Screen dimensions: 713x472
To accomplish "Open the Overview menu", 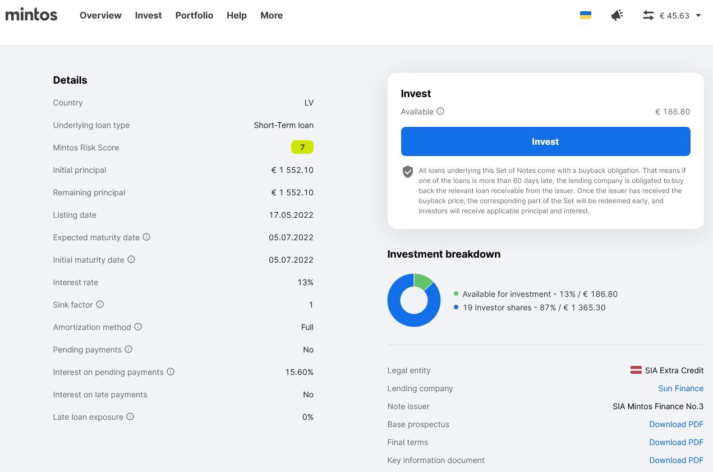I will click(100, 15).
